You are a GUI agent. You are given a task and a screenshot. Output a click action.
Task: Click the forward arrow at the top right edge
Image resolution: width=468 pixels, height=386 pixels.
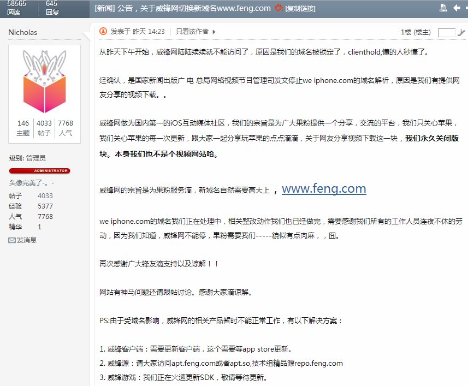tap(466, 8)
